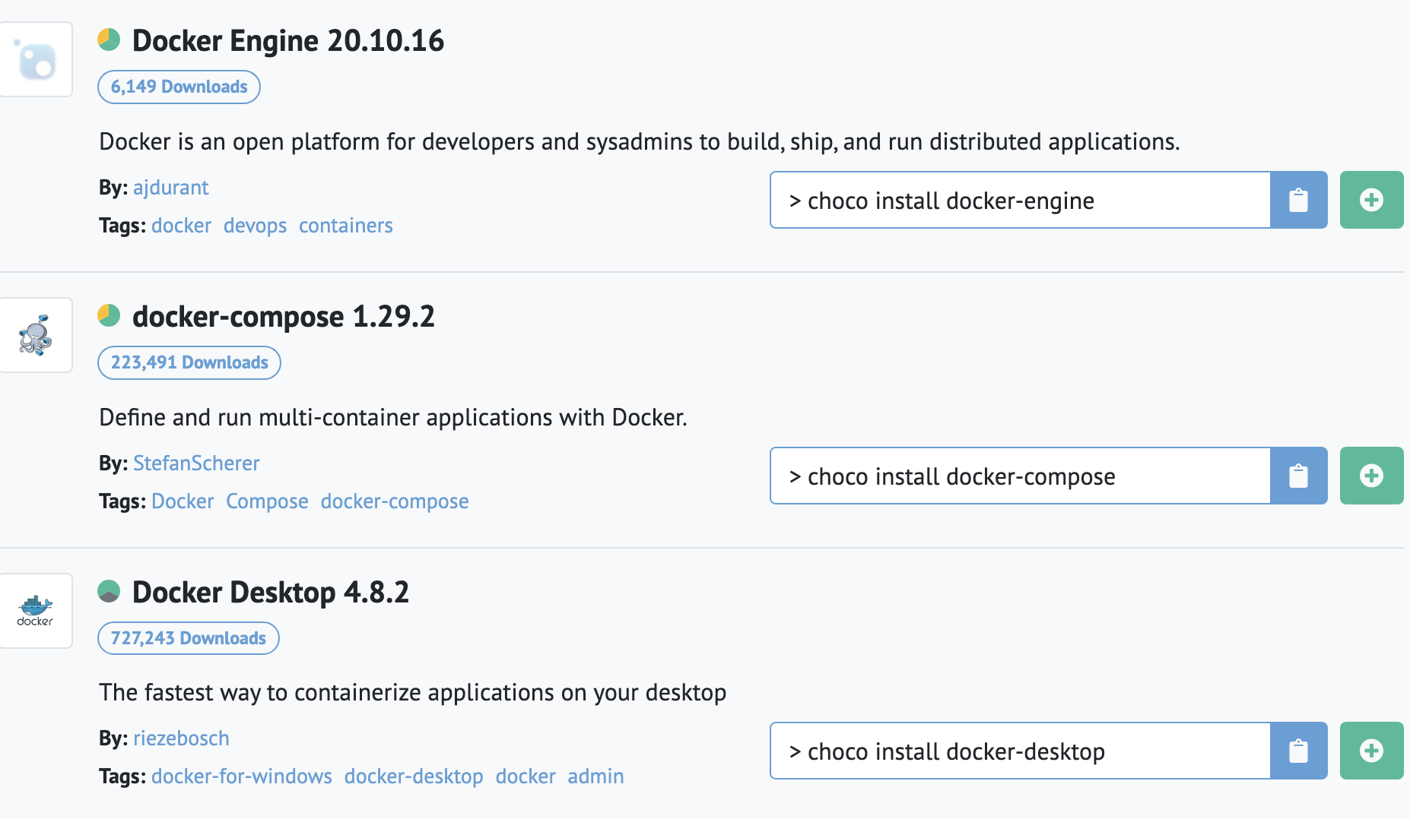Viewport: 1410px width, 819px height.
Task: Copy the docker-engine install command
Action: pyautogui.click(x=1298, y=200)
